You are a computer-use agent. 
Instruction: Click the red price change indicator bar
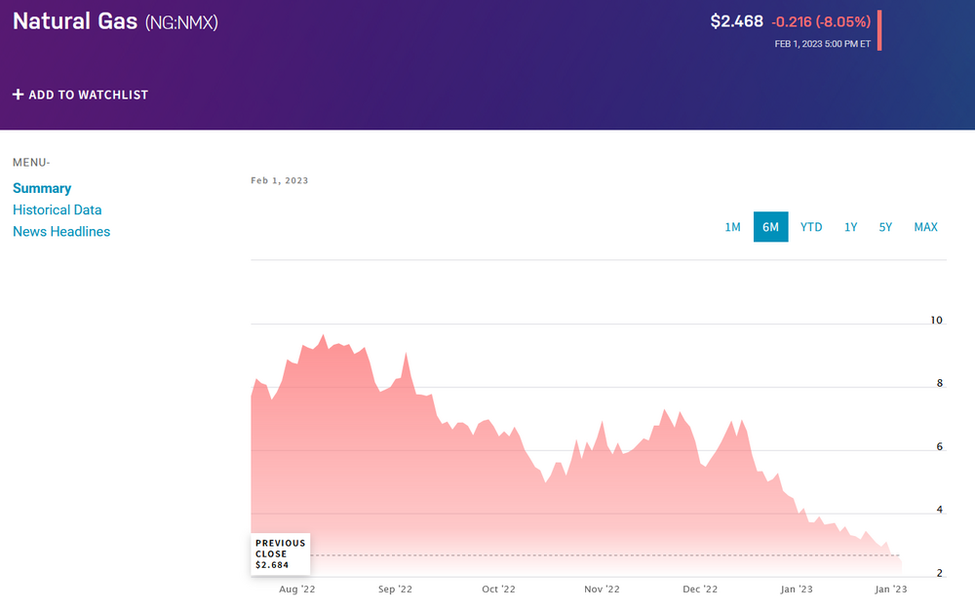tap(879, 30)
